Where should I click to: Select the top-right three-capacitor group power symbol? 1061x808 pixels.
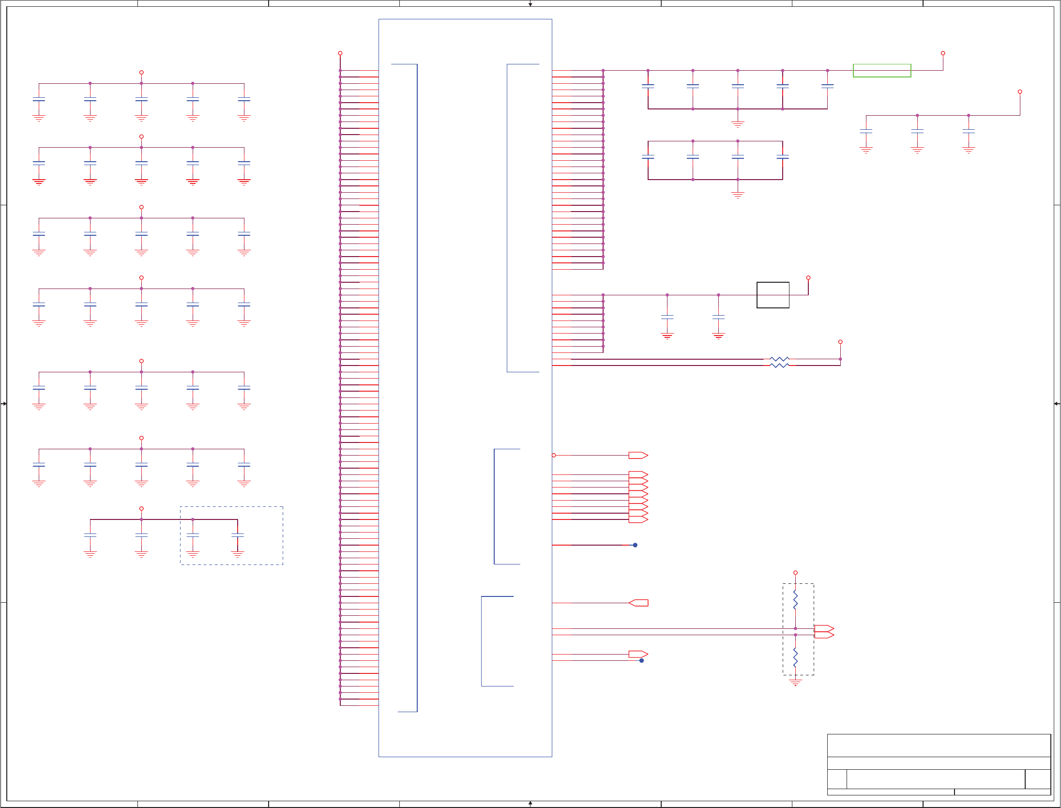pyautogui.click(x=1020, y=91)
